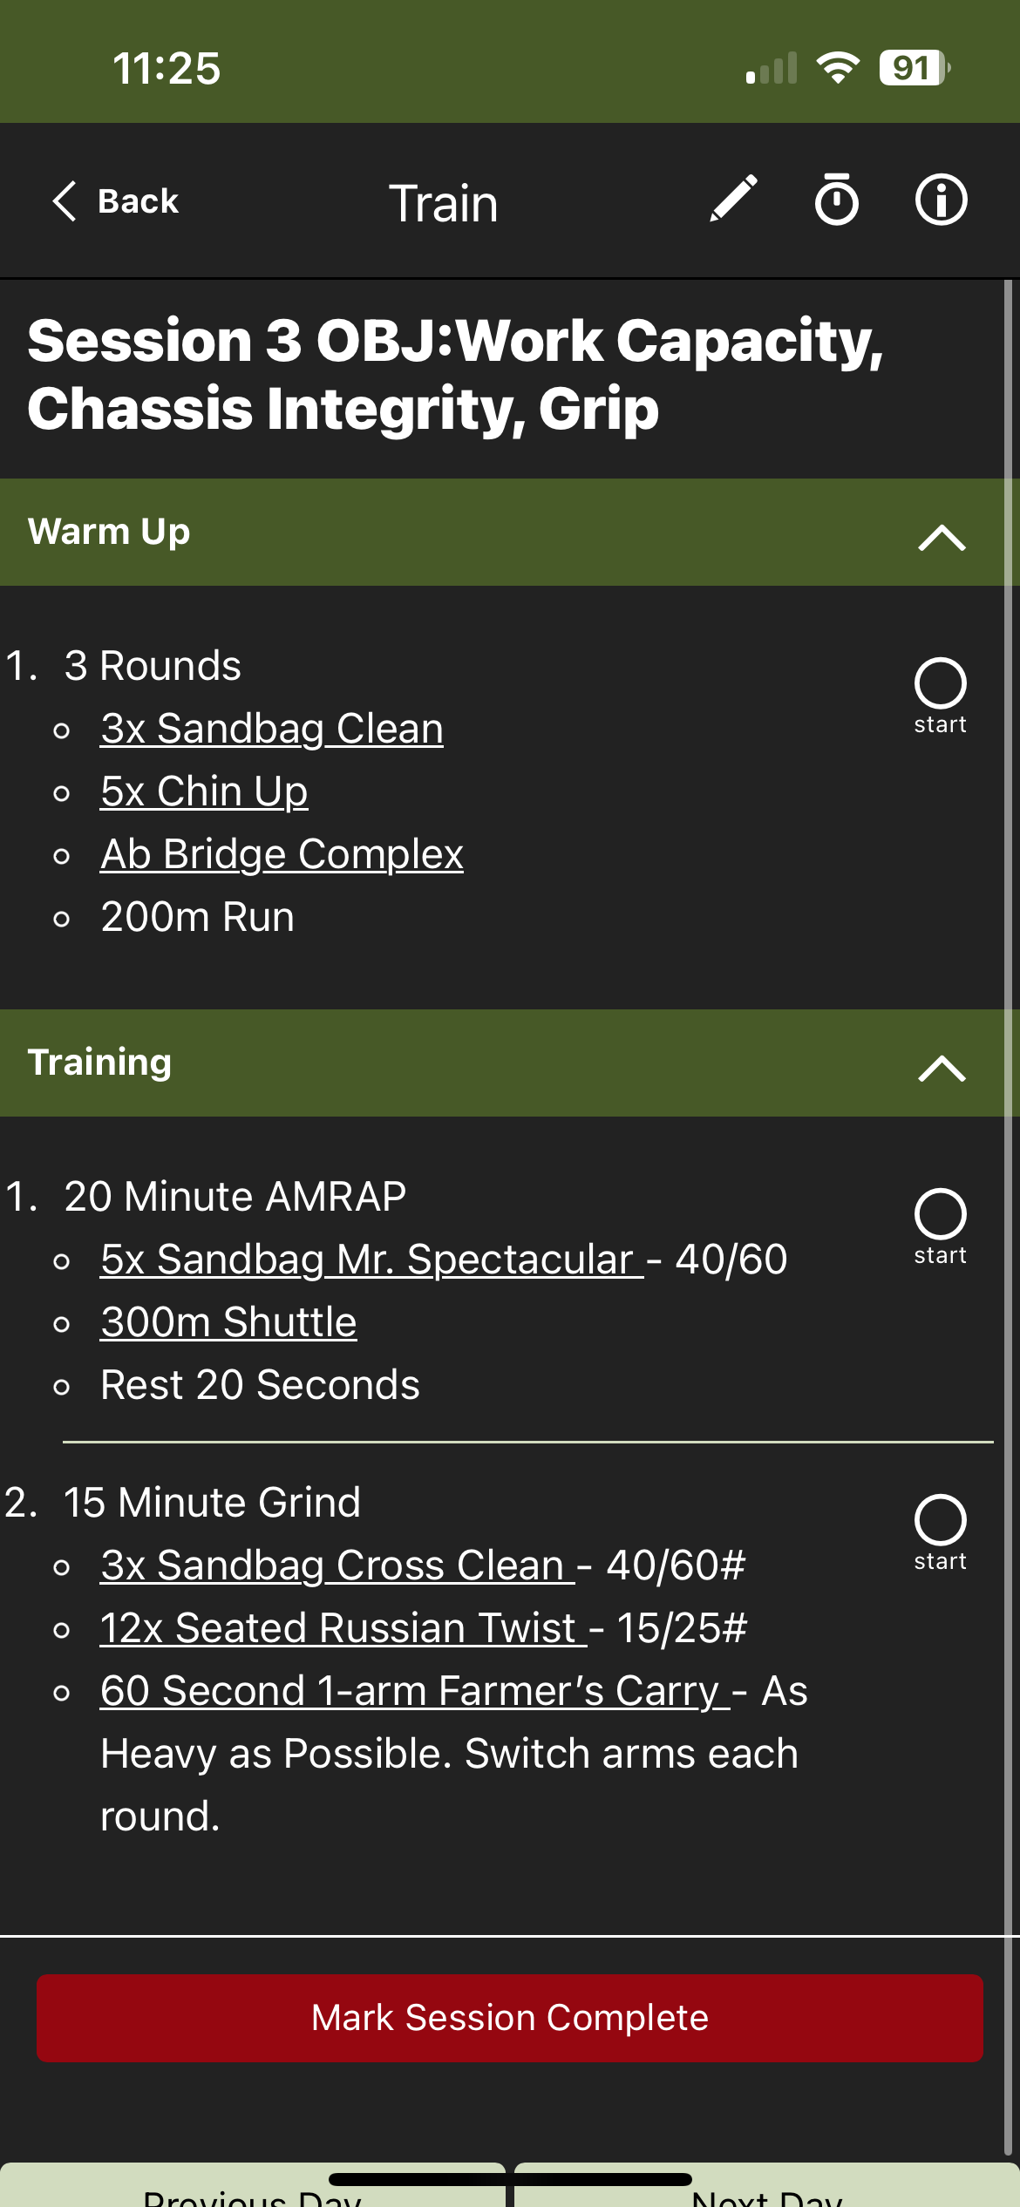Open Ab Bridge Complex link

pyautogui.click(x=282, y=854)
